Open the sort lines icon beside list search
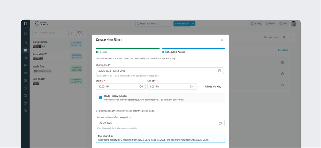Viewport: 321px width, 148px height. click(x=72, y=33)
